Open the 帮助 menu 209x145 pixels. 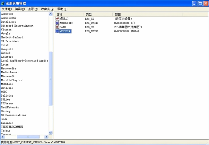coord(62,9)
